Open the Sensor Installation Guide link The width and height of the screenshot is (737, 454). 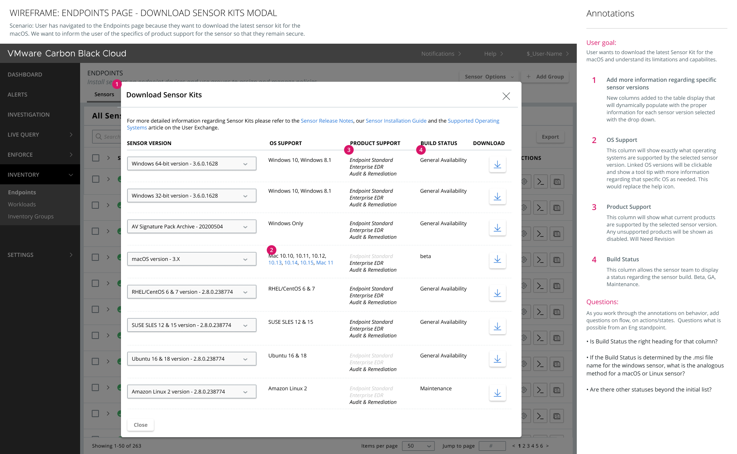click(396, 121)
